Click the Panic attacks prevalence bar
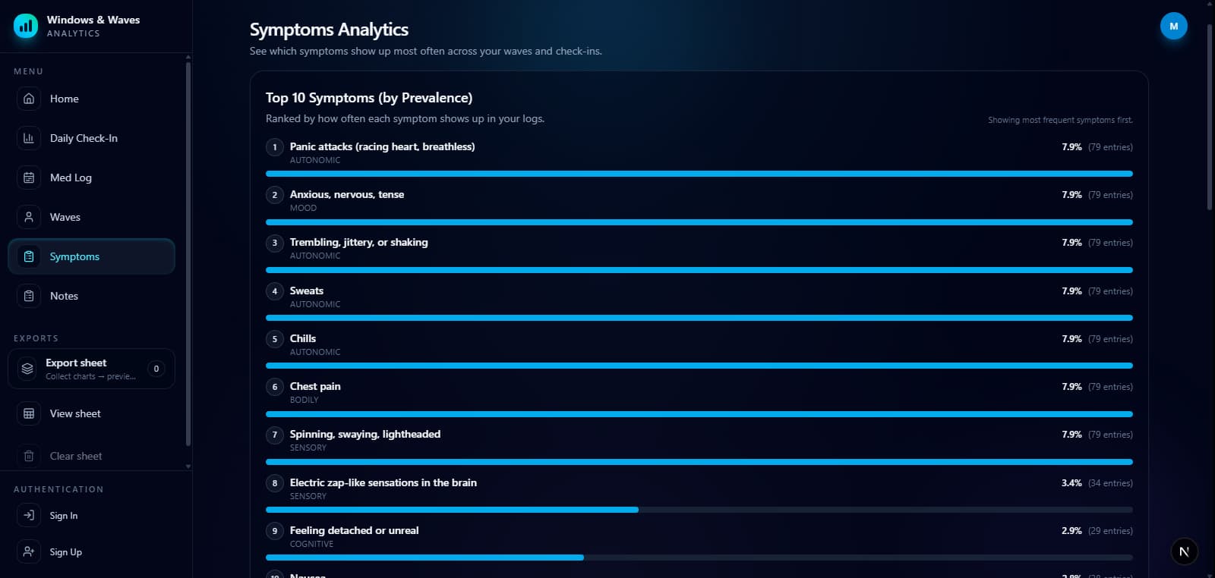This screenshot has height=578, width=1215. (x=698, y=174)
